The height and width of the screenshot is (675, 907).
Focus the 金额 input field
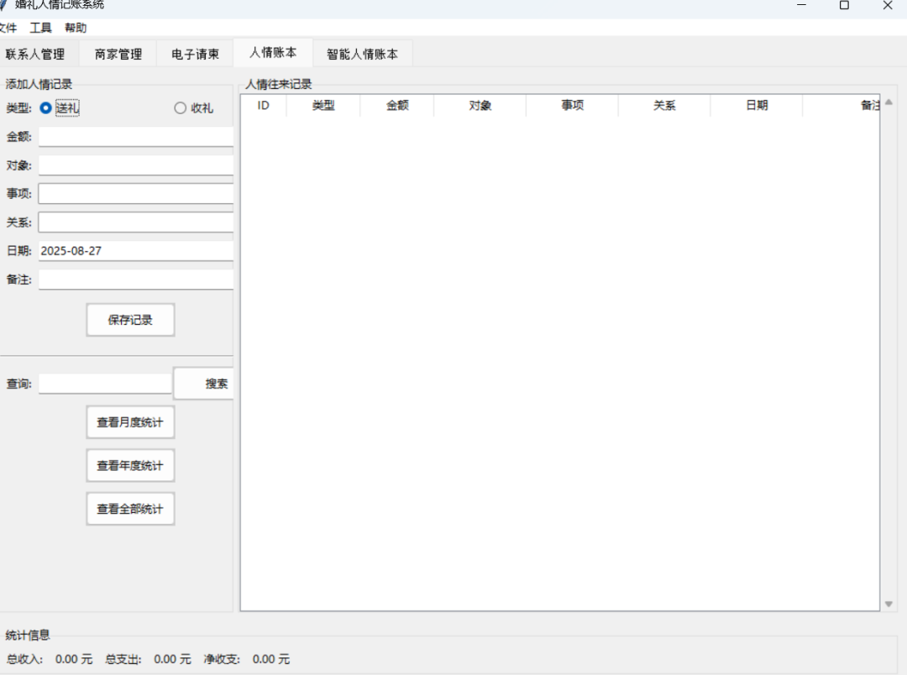[x=136, y=137]
